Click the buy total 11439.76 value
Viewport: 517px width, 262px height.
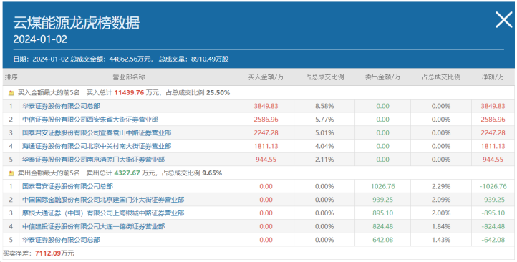[129, 93]
